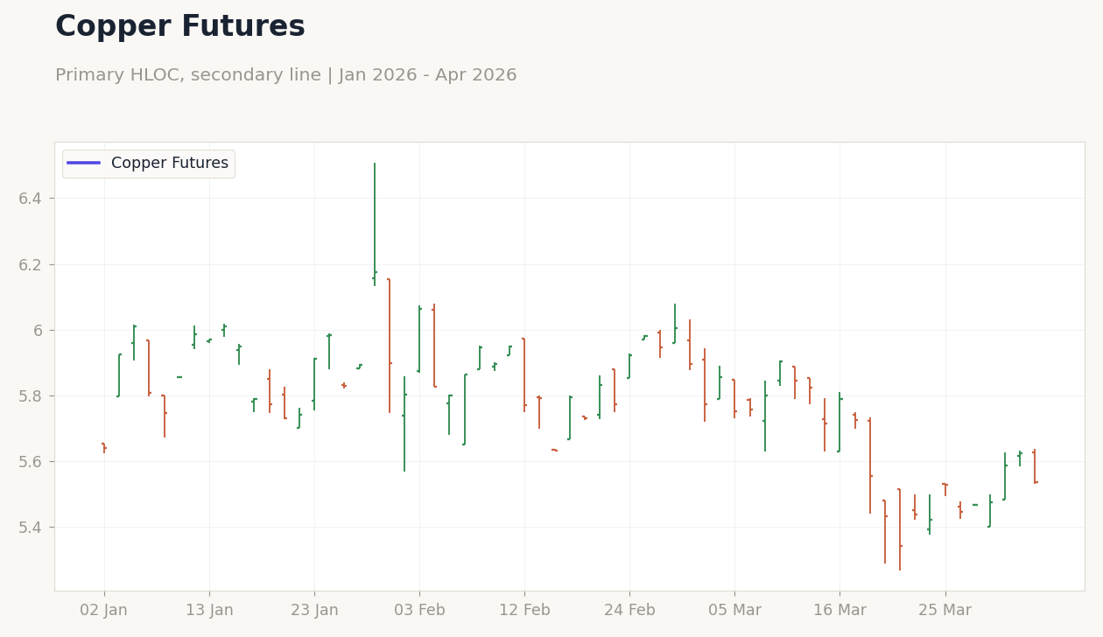Click the 02 Jan x-axis label
The width and height of the screenshot is (1103, 637).
[104, 611]
